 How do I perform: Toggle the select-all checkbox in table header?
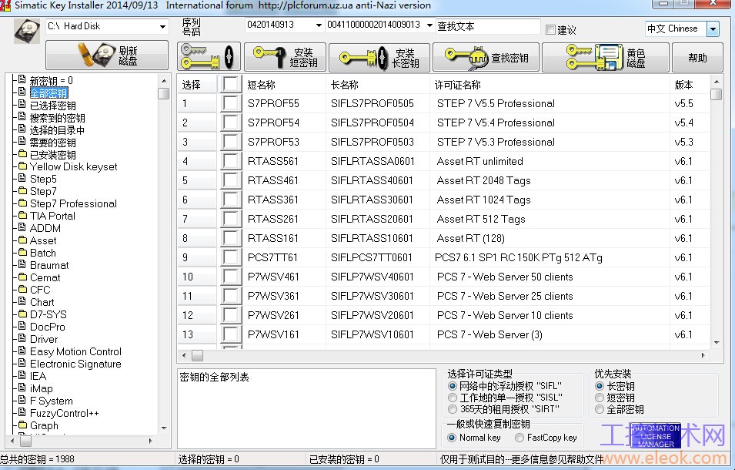(x=231, y=84)
